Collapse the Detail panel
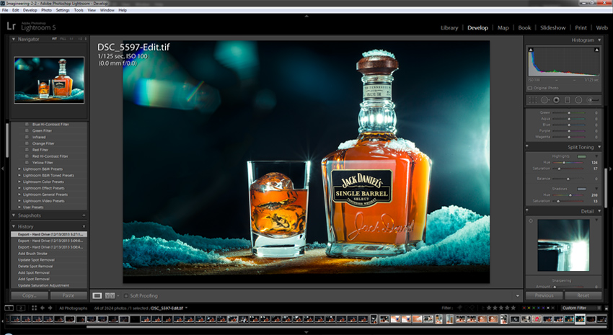Image resolution: width=613 pixels, height=335 pixels. [x=599, y=211]
